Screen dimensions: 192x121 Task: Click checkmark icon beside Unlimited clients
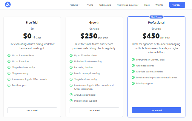[133, 66]
